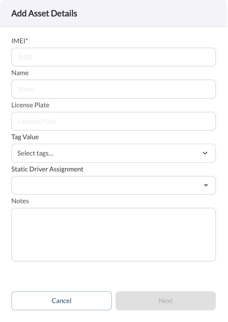The height and width of the screenshot is (322, 228).
Task: Click the Next button
Action: [166, 301]
